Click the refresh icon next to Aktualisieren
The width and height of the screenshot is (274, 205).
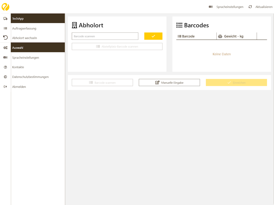tap(250, 7)
